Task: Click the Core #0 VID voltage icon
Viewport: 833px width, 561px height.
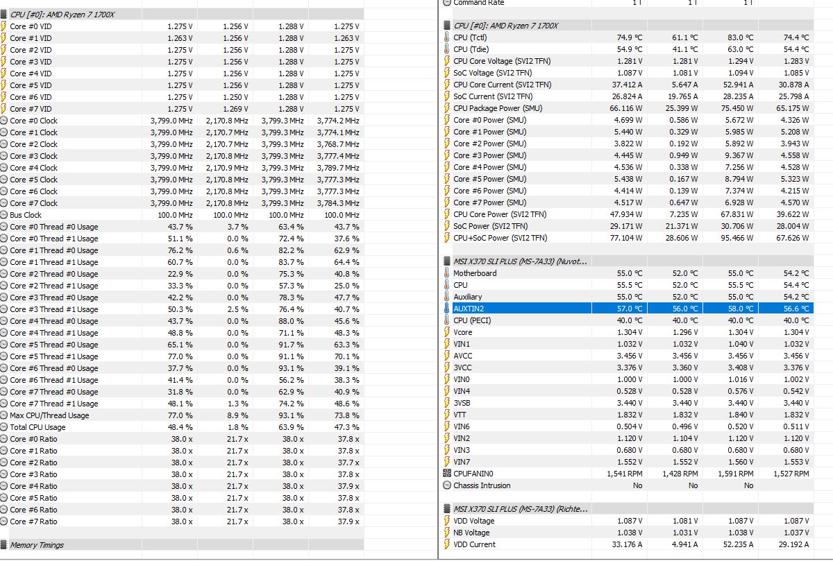Action: point(4,26)
